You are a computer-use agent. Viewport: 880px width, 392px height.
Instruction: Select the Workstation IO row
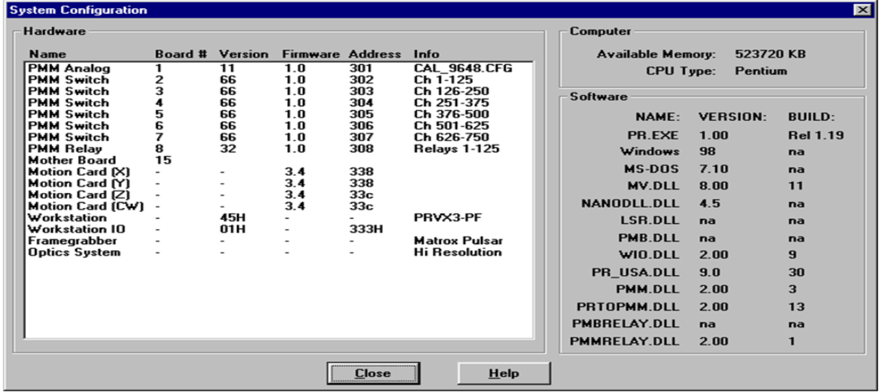(280, 229)
